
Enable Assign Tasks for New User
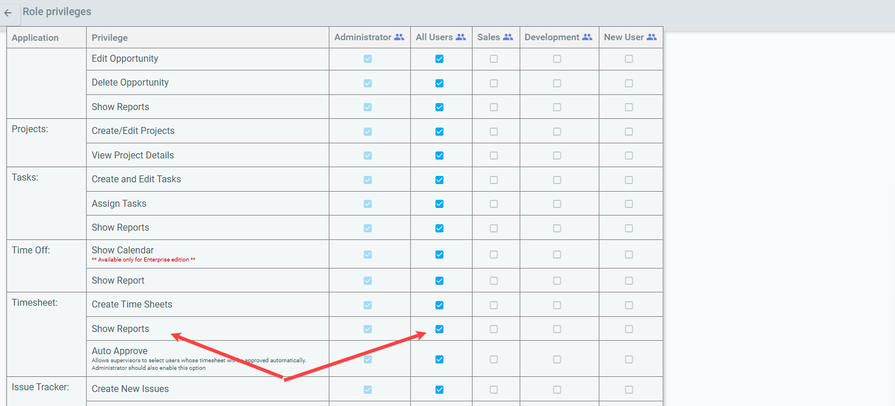click(x=628, y=204)
